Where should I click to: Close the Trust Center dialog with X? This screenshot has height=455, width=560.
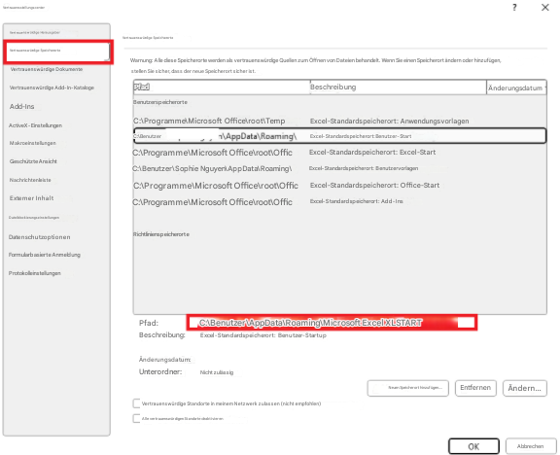point(545,8)
